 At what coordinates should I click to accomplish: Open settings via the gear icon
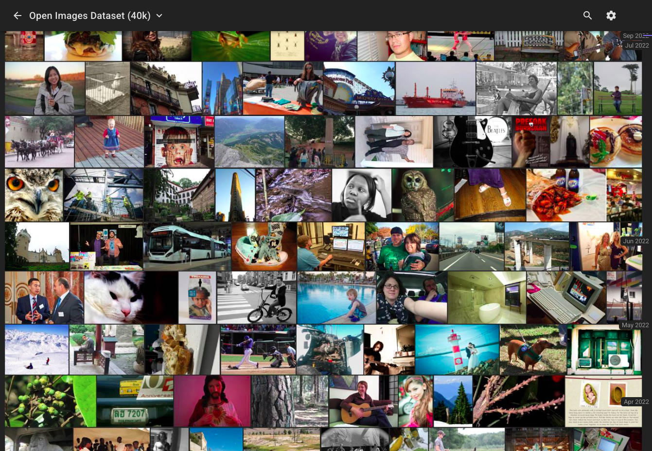click(x=611, y=16)
